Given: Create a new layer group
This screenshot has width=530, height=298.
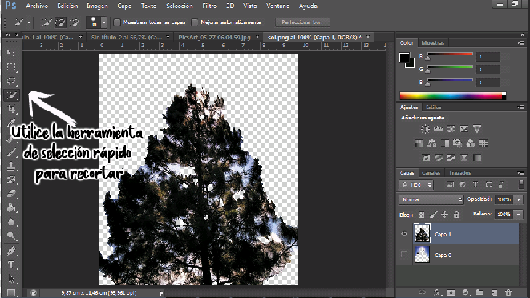Looking at the screenshot, I should [x=479, y=292].
